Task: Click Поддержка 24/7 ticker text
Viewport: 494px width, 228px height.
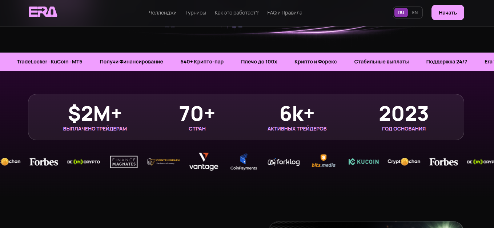Action: pos(446,62)
